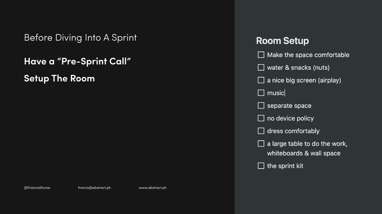This screenshot has width=382, height=214.
Task: Tick the 'no device policy' checkbox
Action: [261, 118]
